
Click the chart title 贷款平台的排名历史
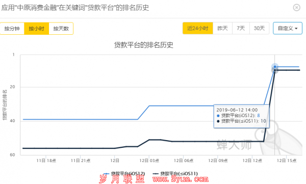144,45
